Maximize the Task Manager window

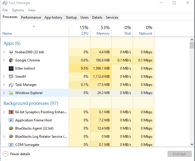pos(174,3)
